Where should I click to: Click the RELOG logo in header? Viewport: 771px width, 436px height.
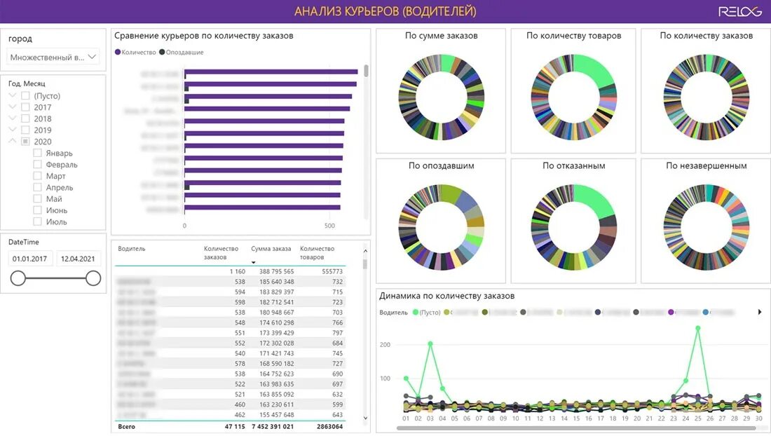[x=739, y=11]
